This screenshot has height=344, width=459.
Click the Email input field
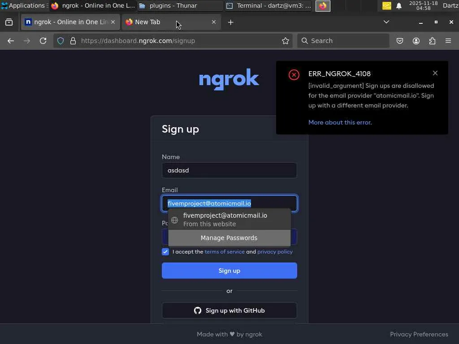pos(229,203)
